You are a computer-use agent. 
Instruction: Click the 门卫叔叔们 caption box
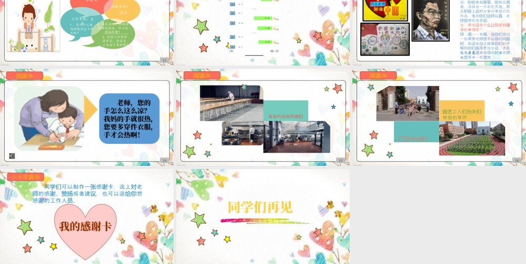pyautogui.click(x=416, y=132)
